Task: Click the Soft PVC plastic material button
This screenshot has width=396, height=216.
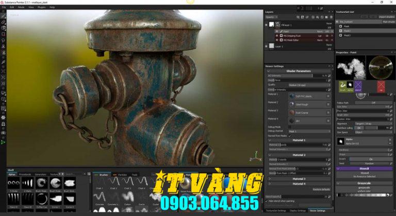Action: point(309,96)
